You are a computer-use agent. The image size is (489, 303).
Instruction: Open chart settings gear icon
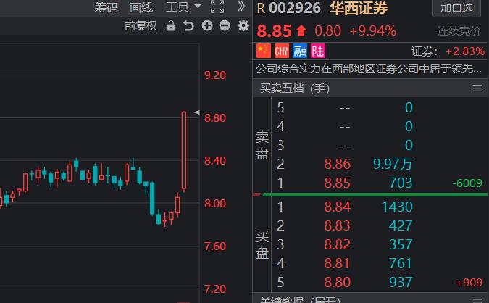click(x=243, y=25)
